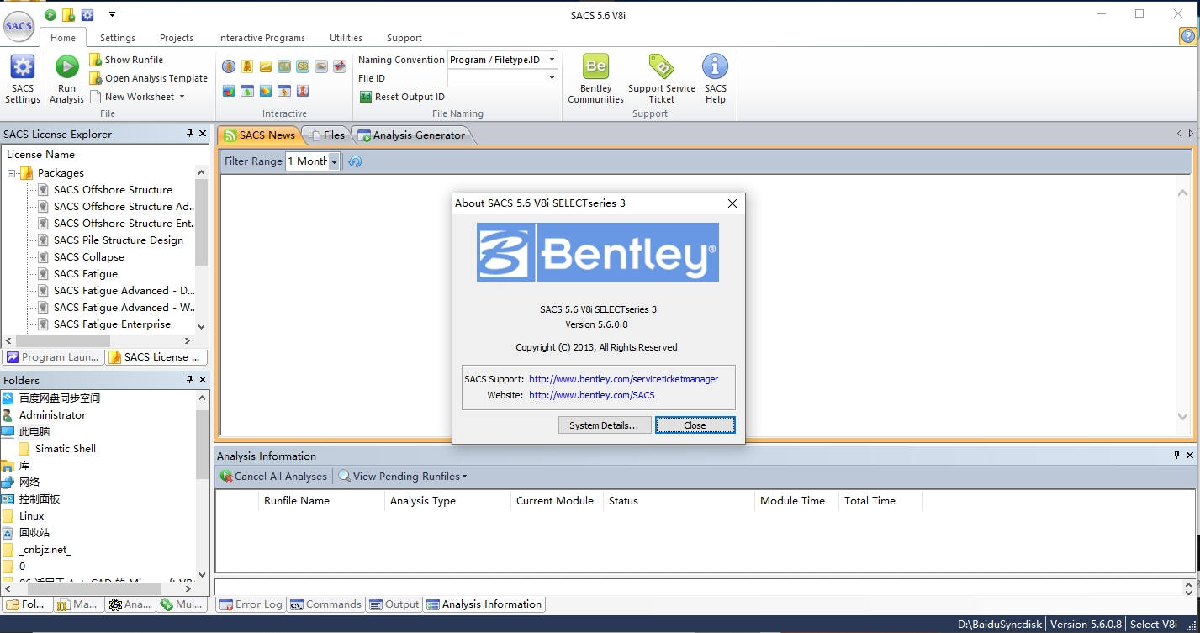Open the serviceticketmanager support link
This screenshot has height=633, width=1200.
(623, 379)
